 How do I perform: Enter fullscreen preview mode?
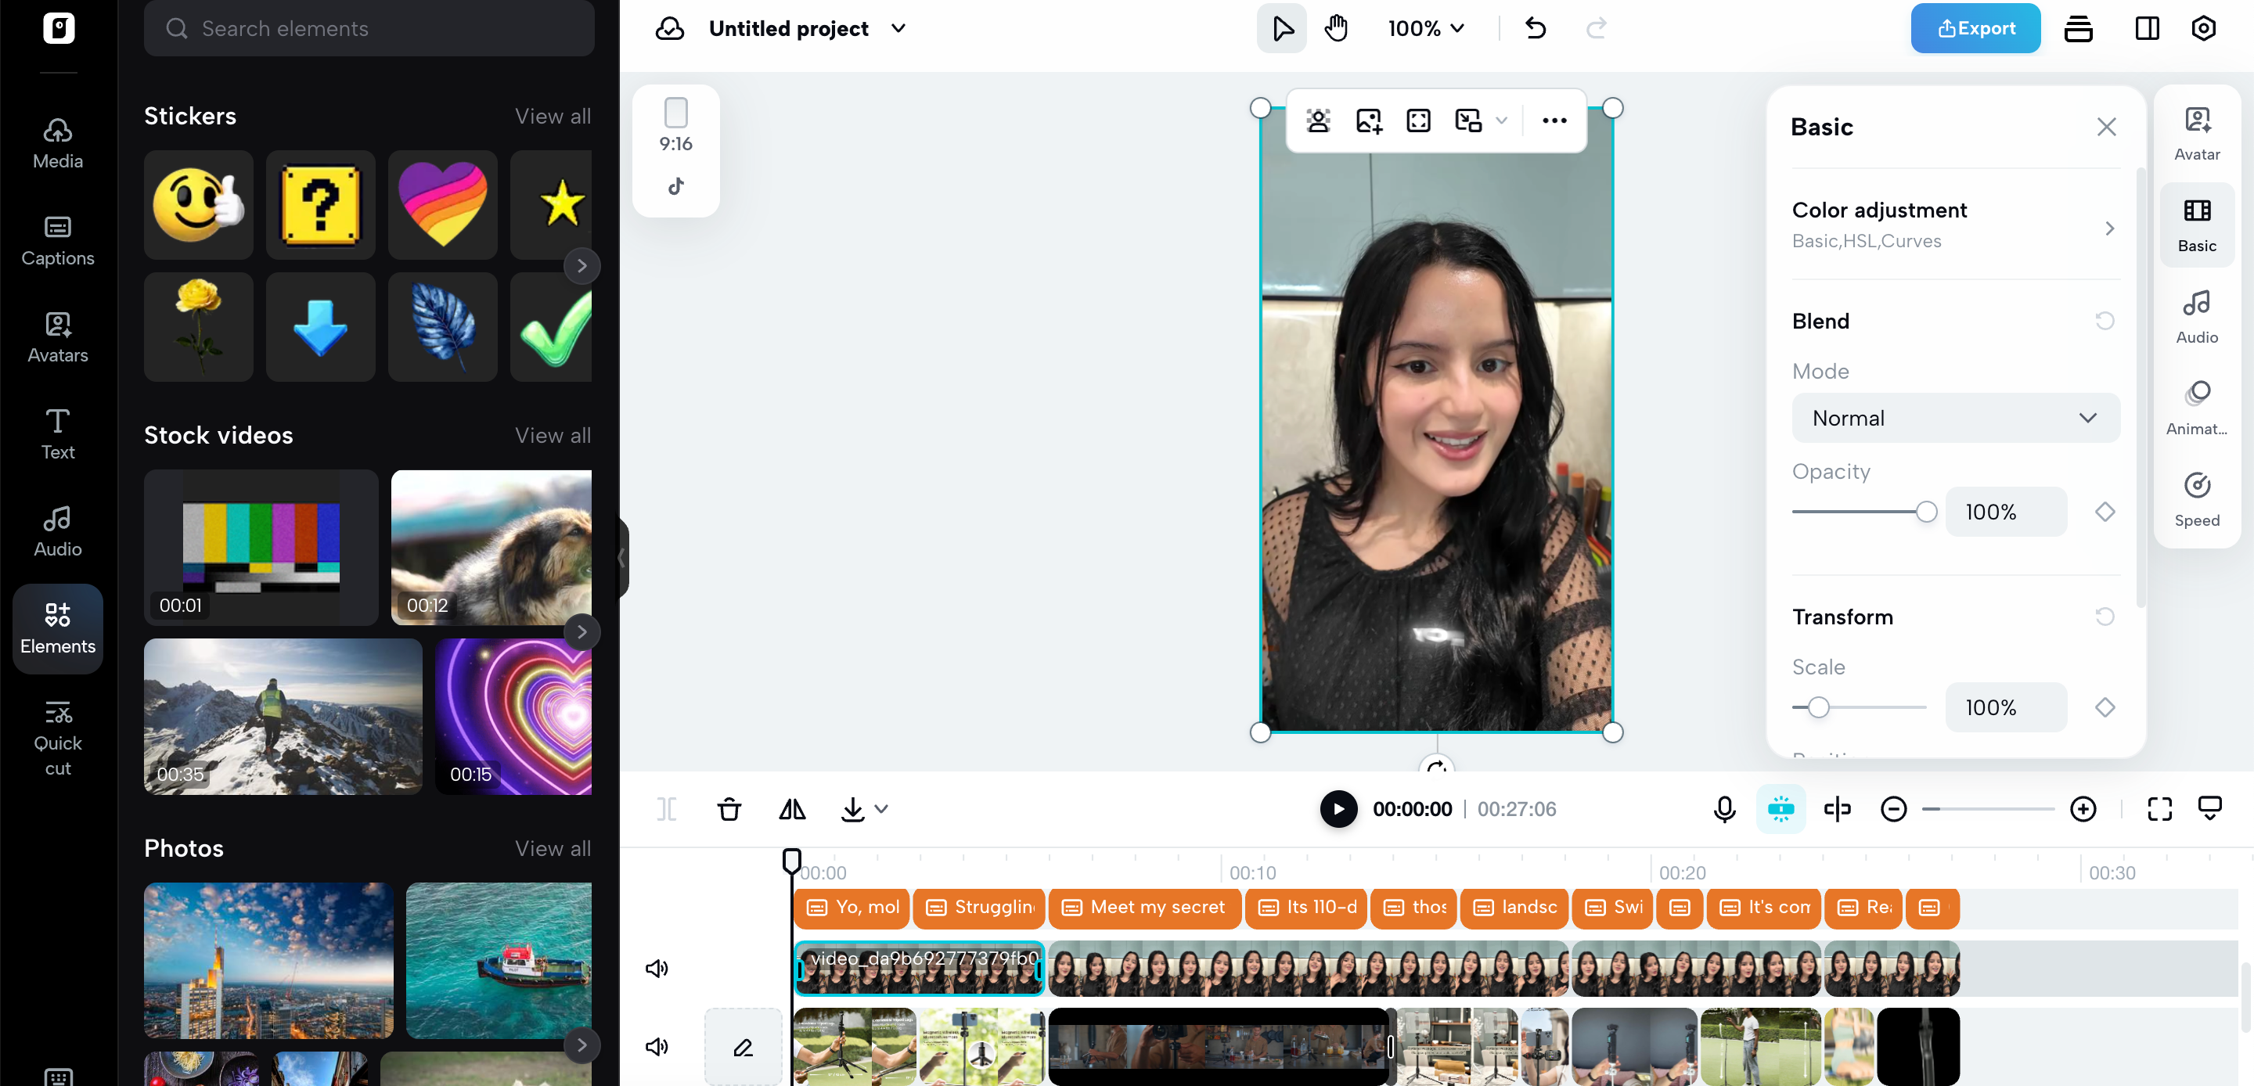coord(2159,810)
